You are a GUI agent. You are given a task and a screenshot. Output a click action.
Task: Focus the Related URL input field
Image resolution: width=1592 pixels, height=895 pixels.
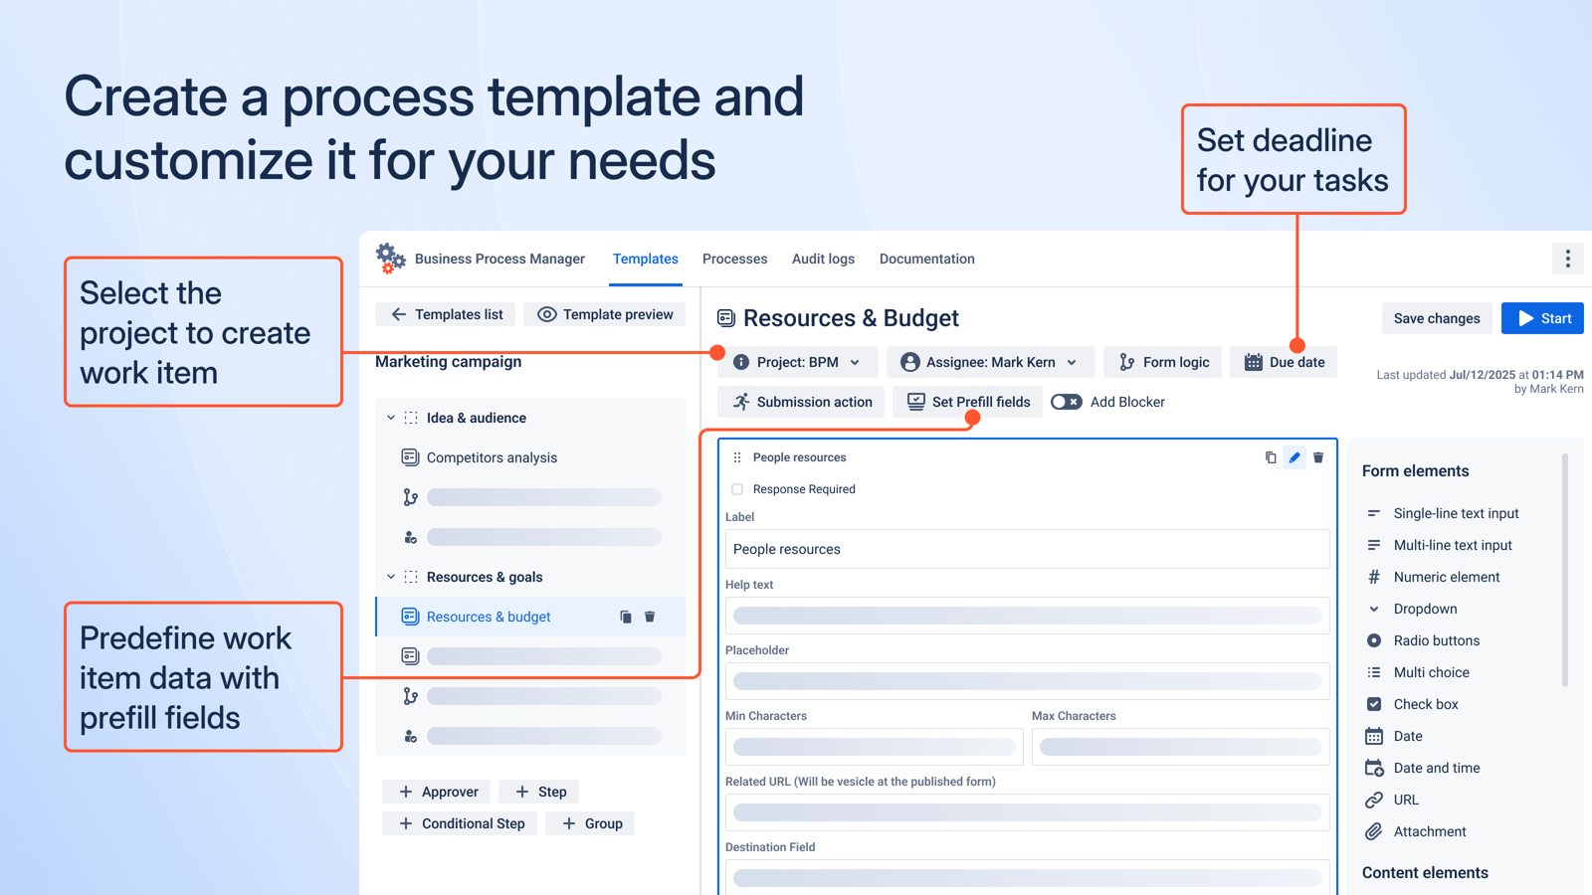tap(1028, 812)
